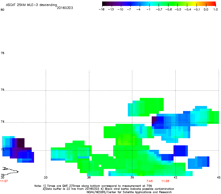
Task: Click the '-0.1' label on the color scale
Action: tap(197, 10)
